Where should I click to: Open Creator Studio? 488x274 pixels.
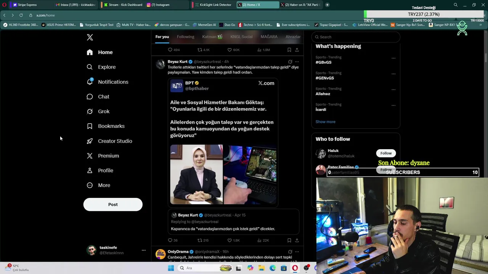click(x=109, y=141)
